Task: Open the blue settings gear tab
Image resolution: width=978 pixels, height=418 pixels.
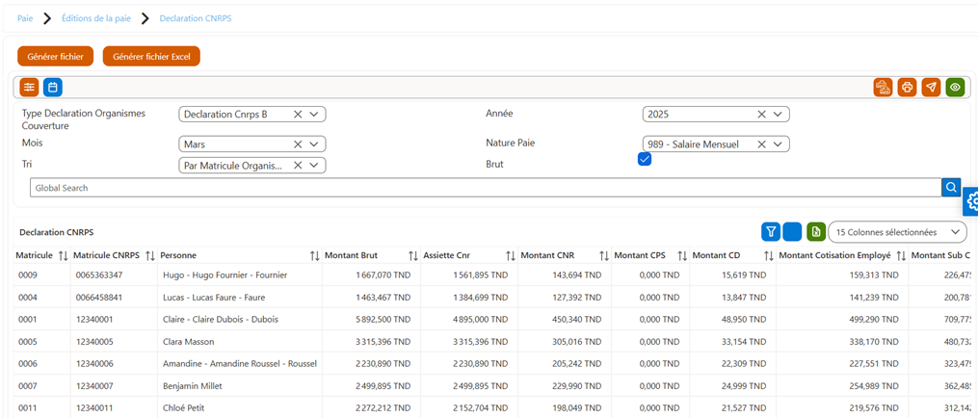Action: tap(970, 201)
